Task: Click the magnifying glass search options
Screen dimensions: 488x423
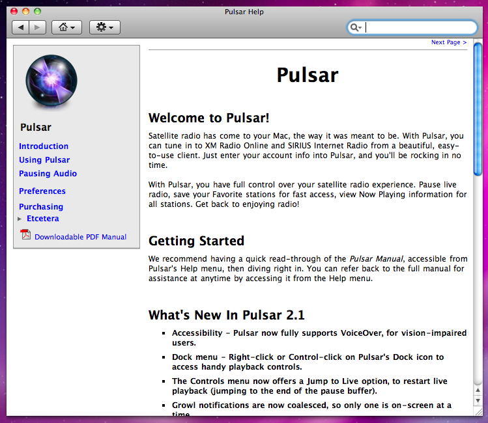Action: [x=356, y=27]
